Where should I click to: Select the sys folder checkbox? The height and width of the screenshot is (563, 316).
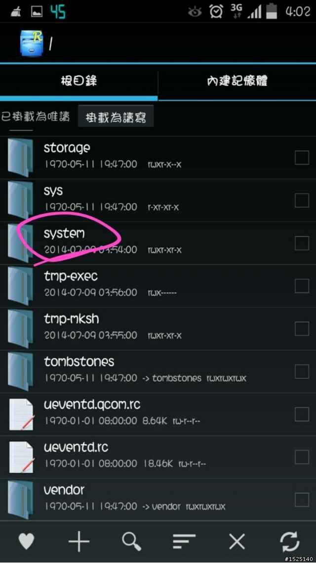point(302,200)
